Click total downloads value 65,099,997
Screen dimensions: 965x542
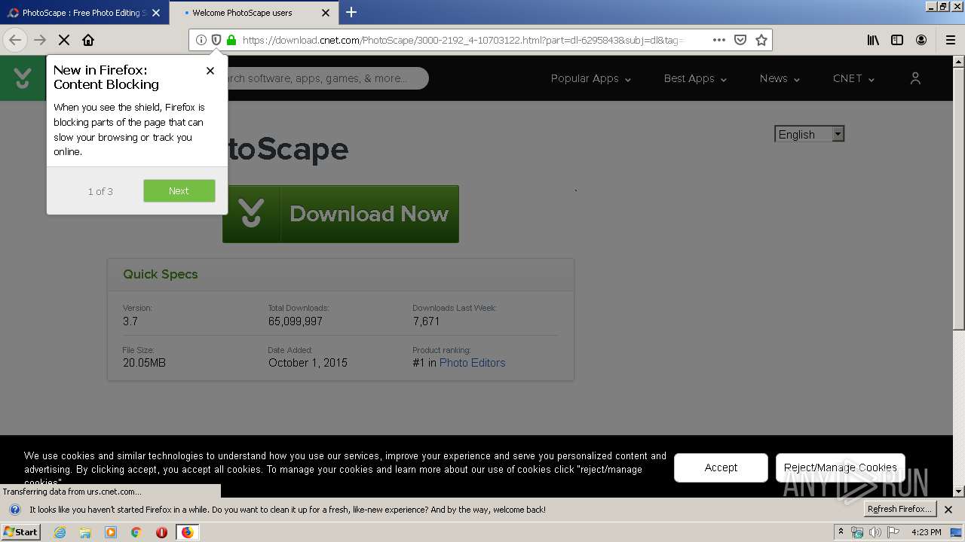[296, 321]
